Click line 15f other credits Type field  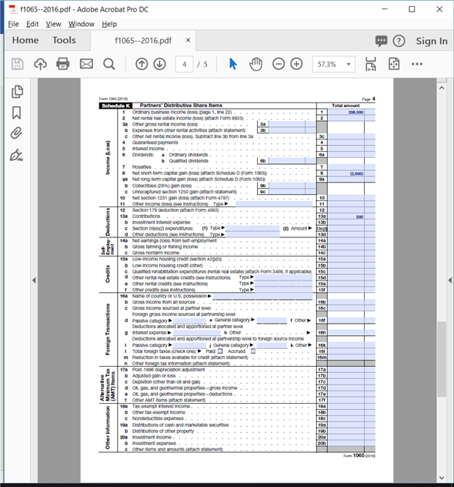tap(283, 290)
